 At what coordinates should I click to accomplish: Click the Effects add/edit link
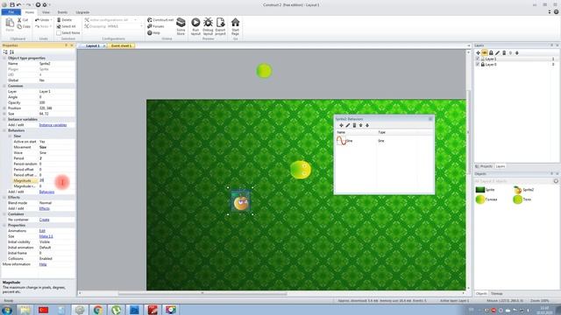click(45, 208)
